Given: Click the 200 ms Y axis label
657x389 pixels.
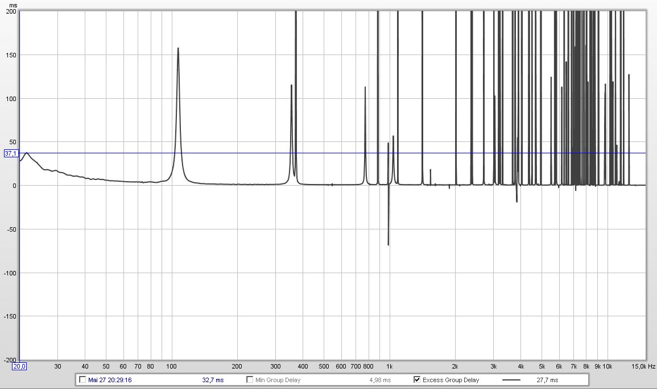Looking at the screenshot, I should (x=11, y=11).
